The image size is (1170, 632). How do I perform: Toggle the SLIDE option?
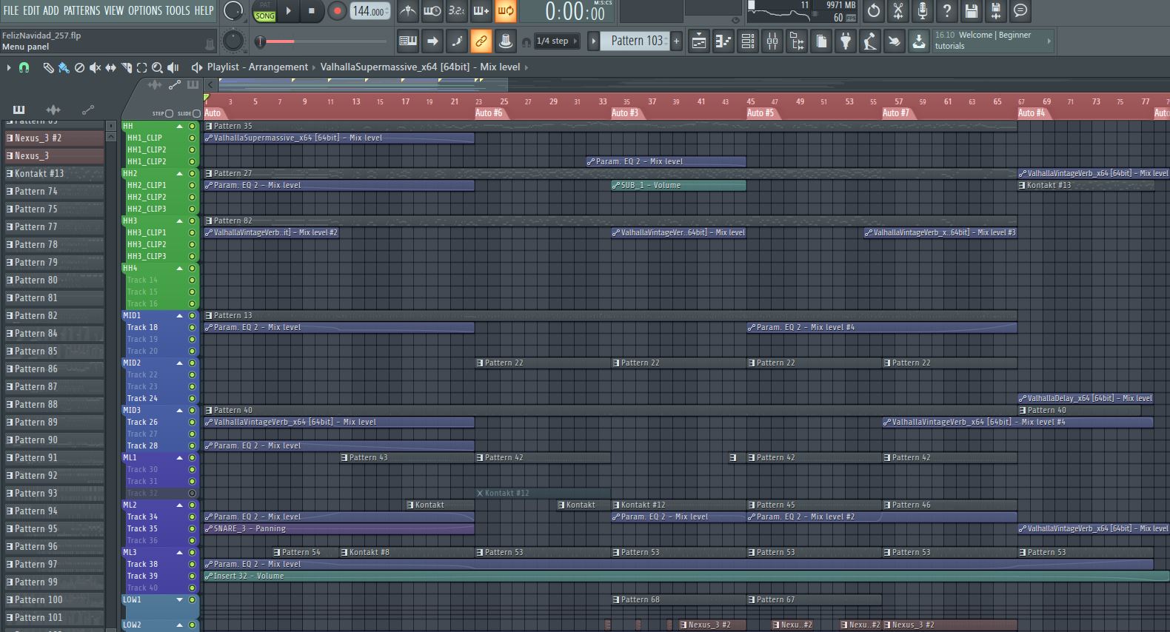tap(196, 113)
